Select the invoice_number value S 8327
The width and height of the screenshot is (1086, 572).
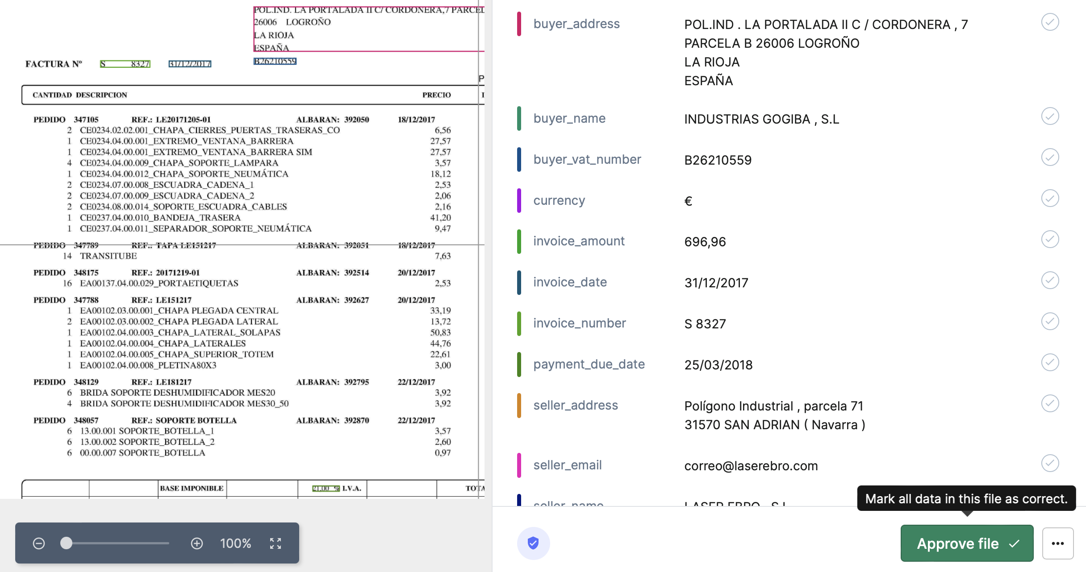(x=705, y=324)
